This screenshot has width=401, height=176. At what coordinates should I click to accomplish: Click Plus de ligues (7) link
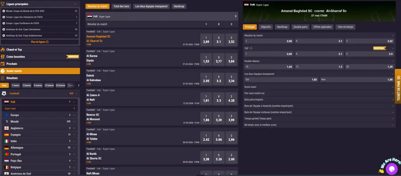[40, 42]
